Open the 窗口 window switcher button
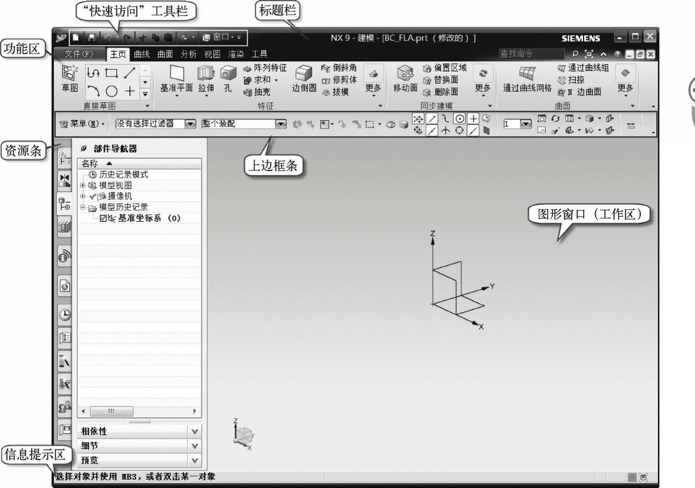 pyautogui.click(x=218, y=38)
